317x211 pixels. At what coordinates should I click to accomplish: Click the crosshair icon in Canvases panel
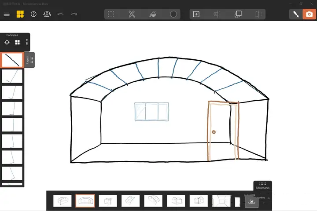(x=7, y=43)
